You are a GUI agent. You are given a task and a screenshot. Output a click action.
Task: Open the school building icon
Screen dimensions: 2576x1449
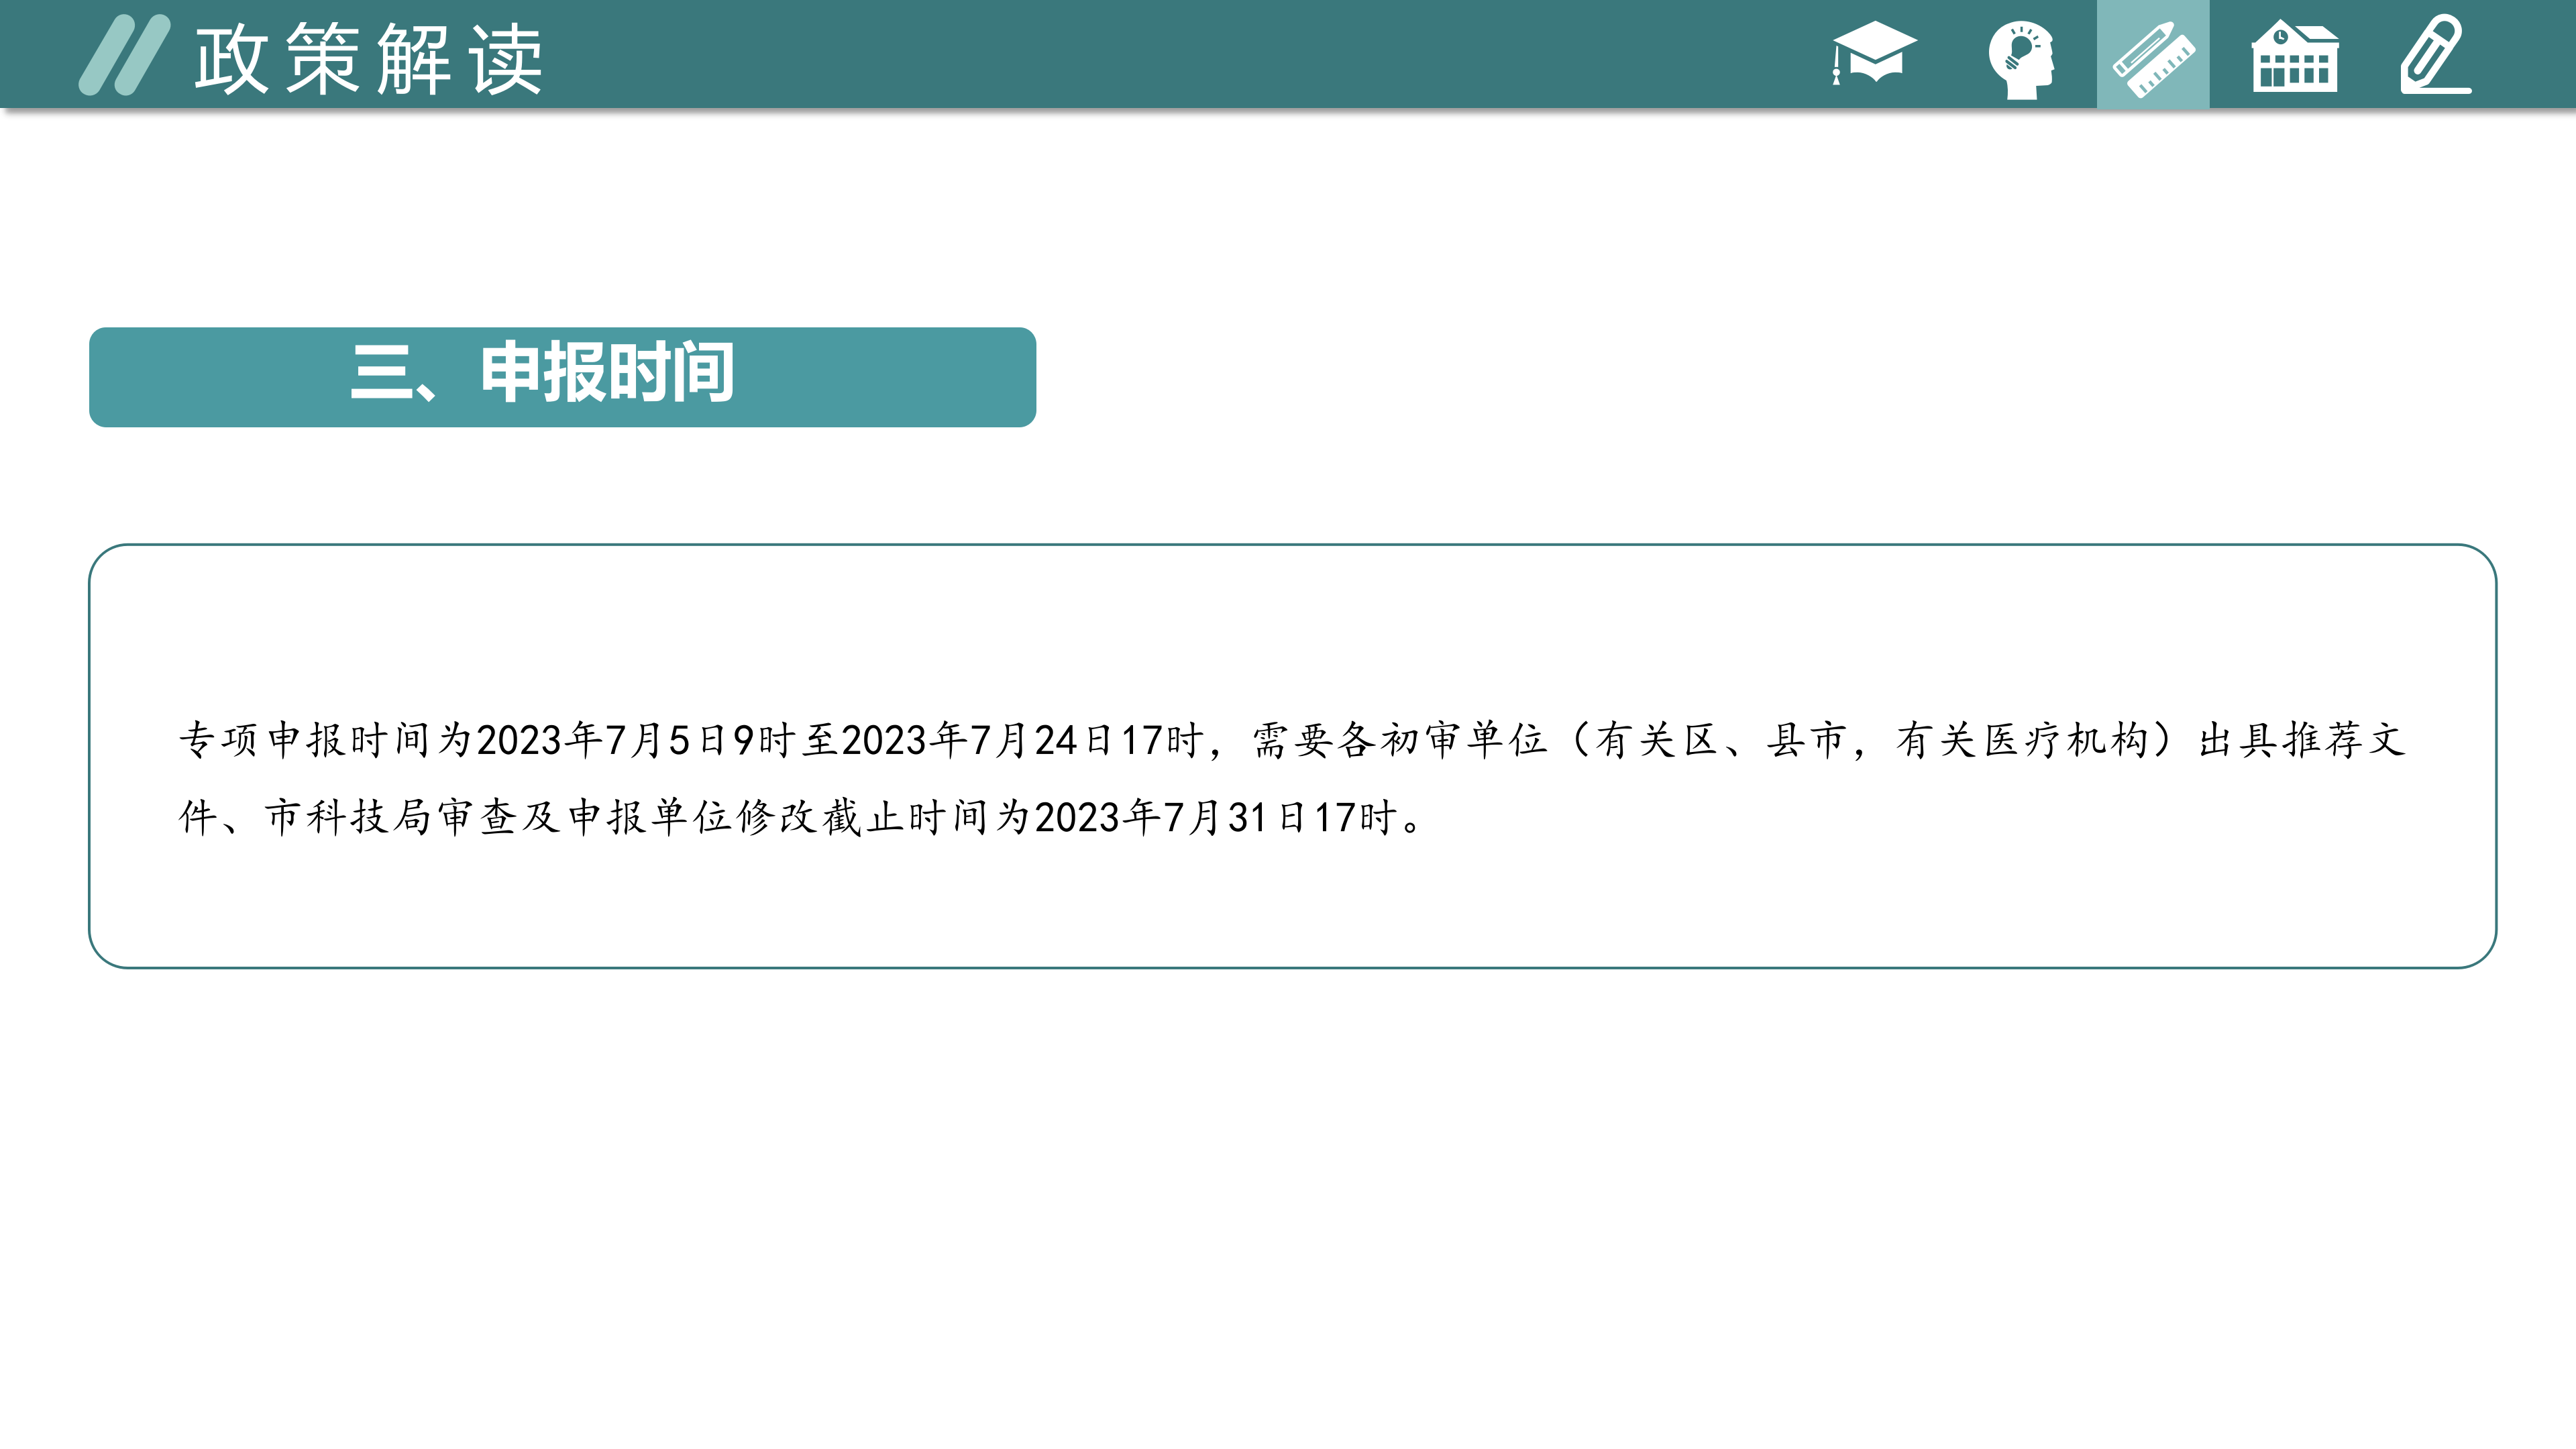pyautogui.click(x=2295, y=56)
